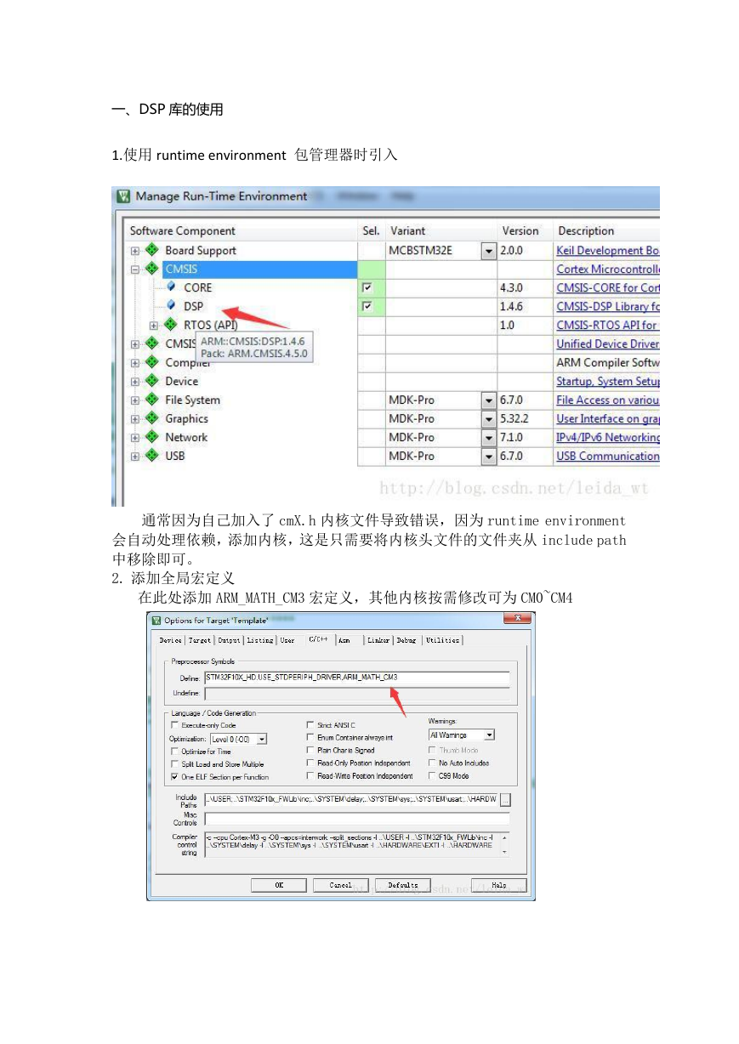Click the Keil icon in Manage Run-Time Environment title

[x=124, y=196]
